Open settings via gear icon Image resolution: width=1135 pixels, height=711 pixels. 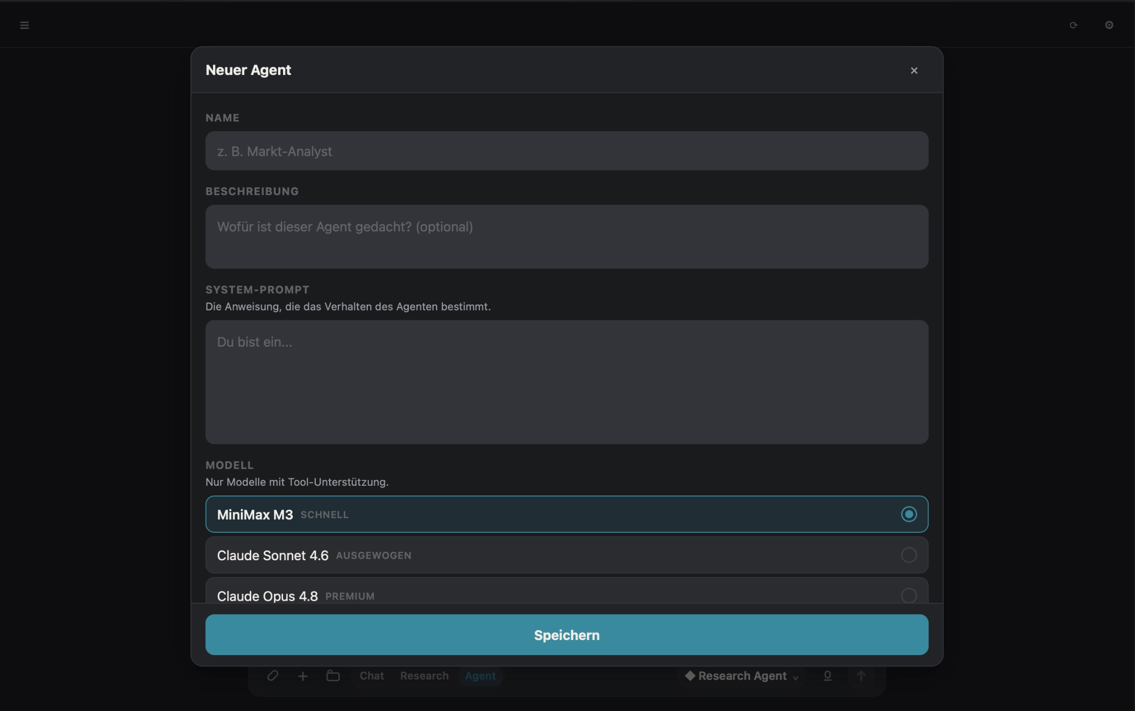point(1109,25)
